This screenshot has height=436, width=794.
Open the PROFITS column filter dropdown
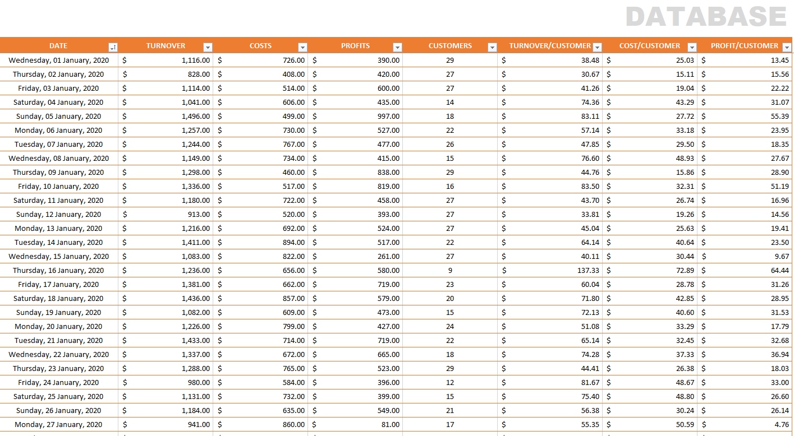[397, 48]
